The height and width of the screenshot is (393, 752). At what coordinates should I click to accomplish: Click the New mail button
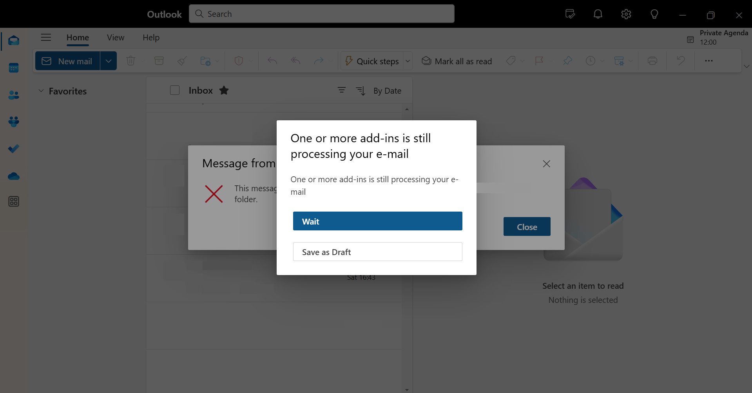click(67, 61)
